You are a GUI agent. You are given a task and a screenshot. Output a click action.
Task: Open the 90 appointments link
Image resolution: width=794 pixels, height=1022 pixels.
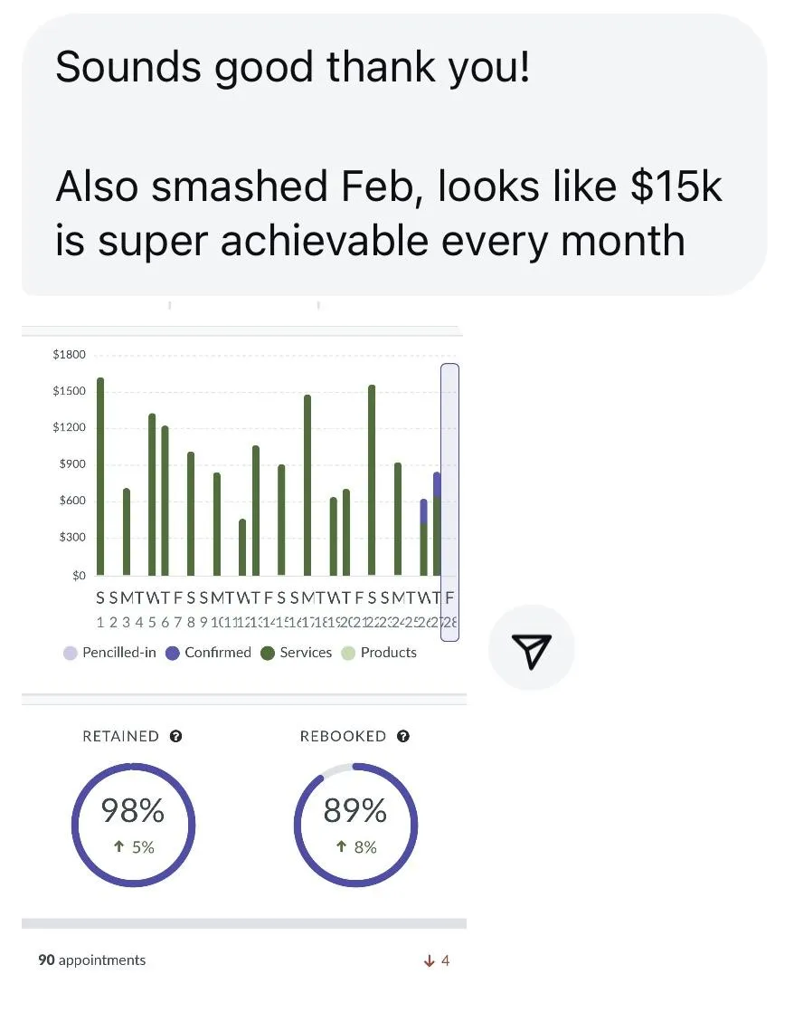tap(92, 960)
